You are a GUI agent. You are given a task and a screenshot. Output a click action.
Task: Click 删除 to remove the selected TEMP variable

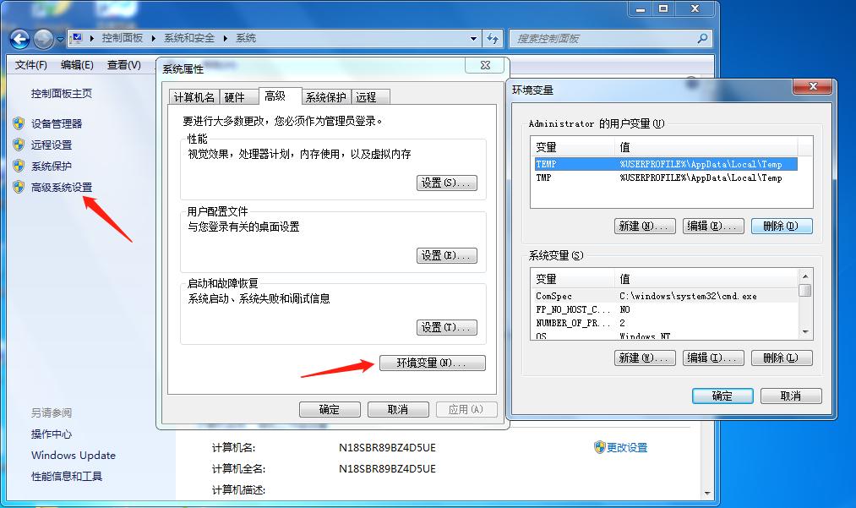[x=781, y=226]
